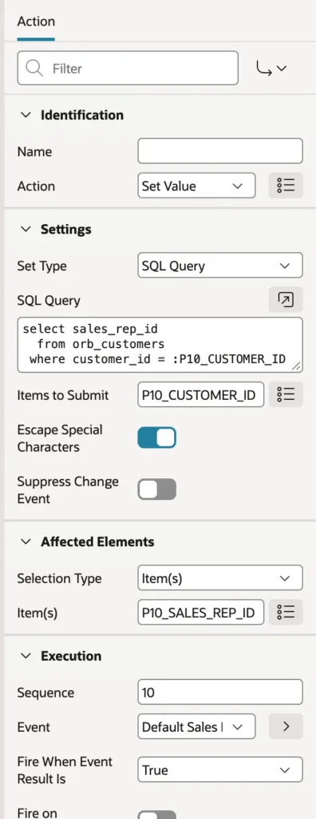This screenshot has height=819, width=316.
Task: Open the go-to-group menu beside Filter
Action: click(271, 69)
